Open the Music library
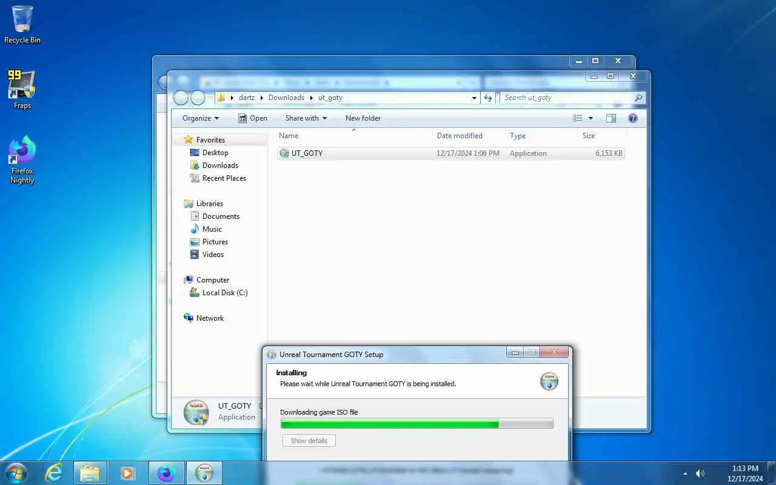776x485 pixels. [212, 229]
